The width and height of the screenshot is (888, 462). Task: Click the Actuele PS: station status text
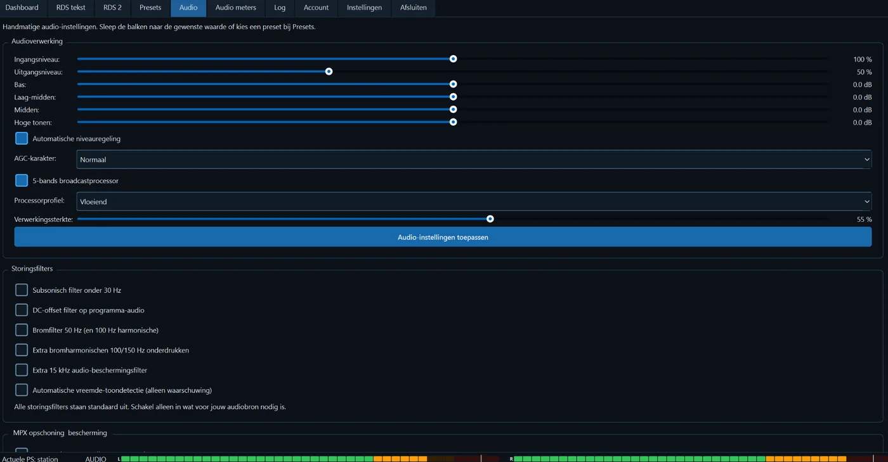coord(30,459)
